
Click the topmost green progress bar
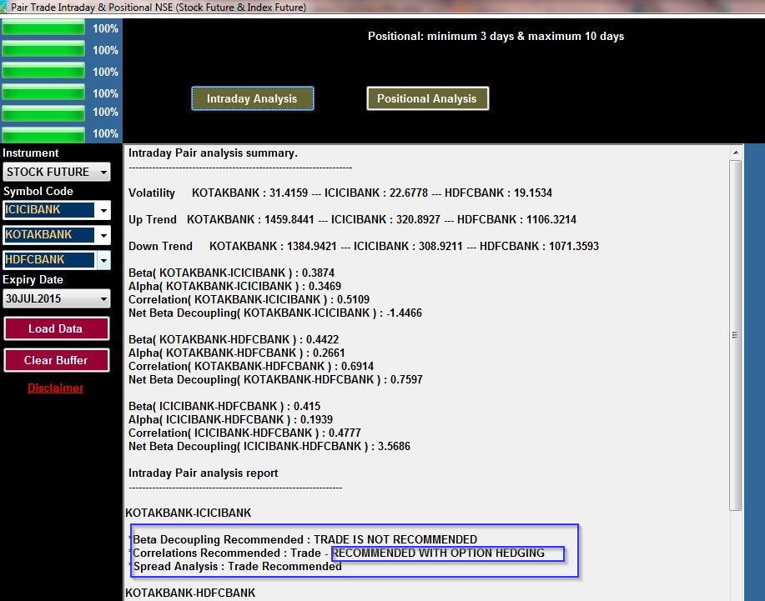[43, 29]
